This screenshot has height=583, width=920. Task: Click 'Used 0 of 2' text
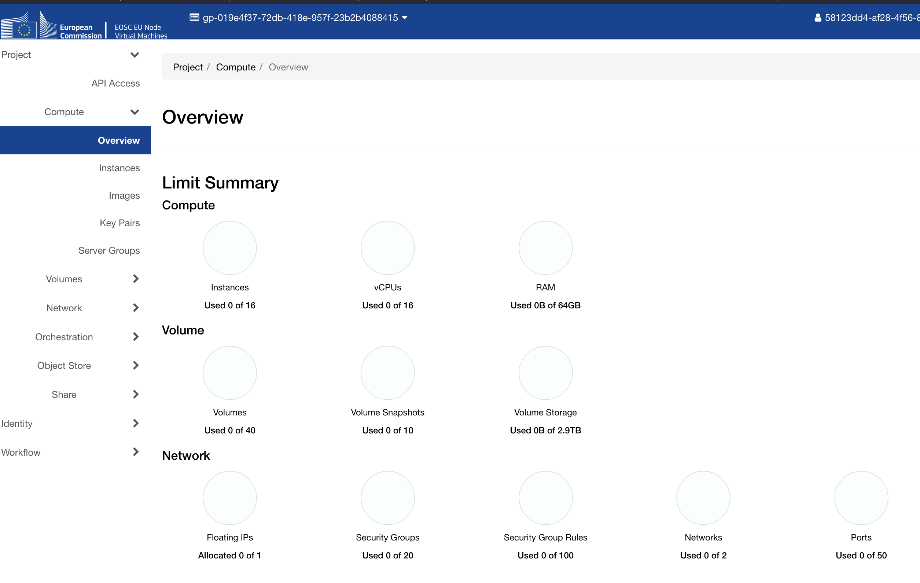click(x=703, y=555)
